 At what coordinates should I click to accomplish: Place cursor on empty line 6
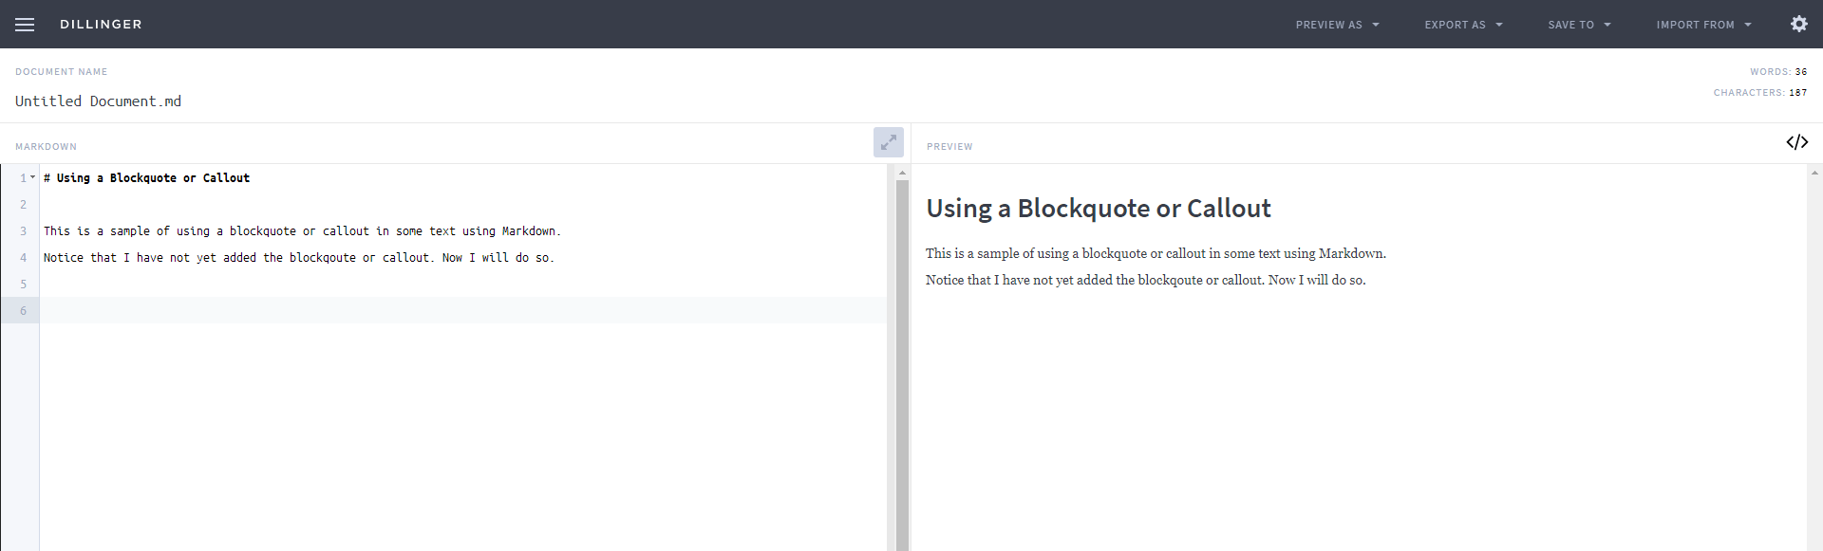[x=463, y=310]
